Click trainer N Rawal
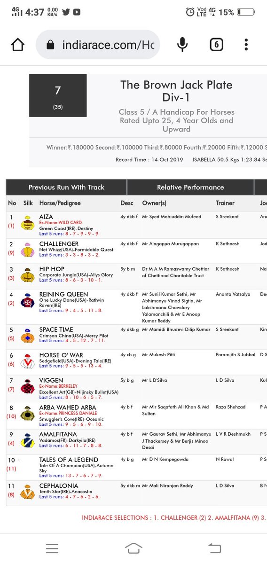Image resolution: width=267 pixels, height=564 pixels. pyautogui.click(x=225, y=460)
